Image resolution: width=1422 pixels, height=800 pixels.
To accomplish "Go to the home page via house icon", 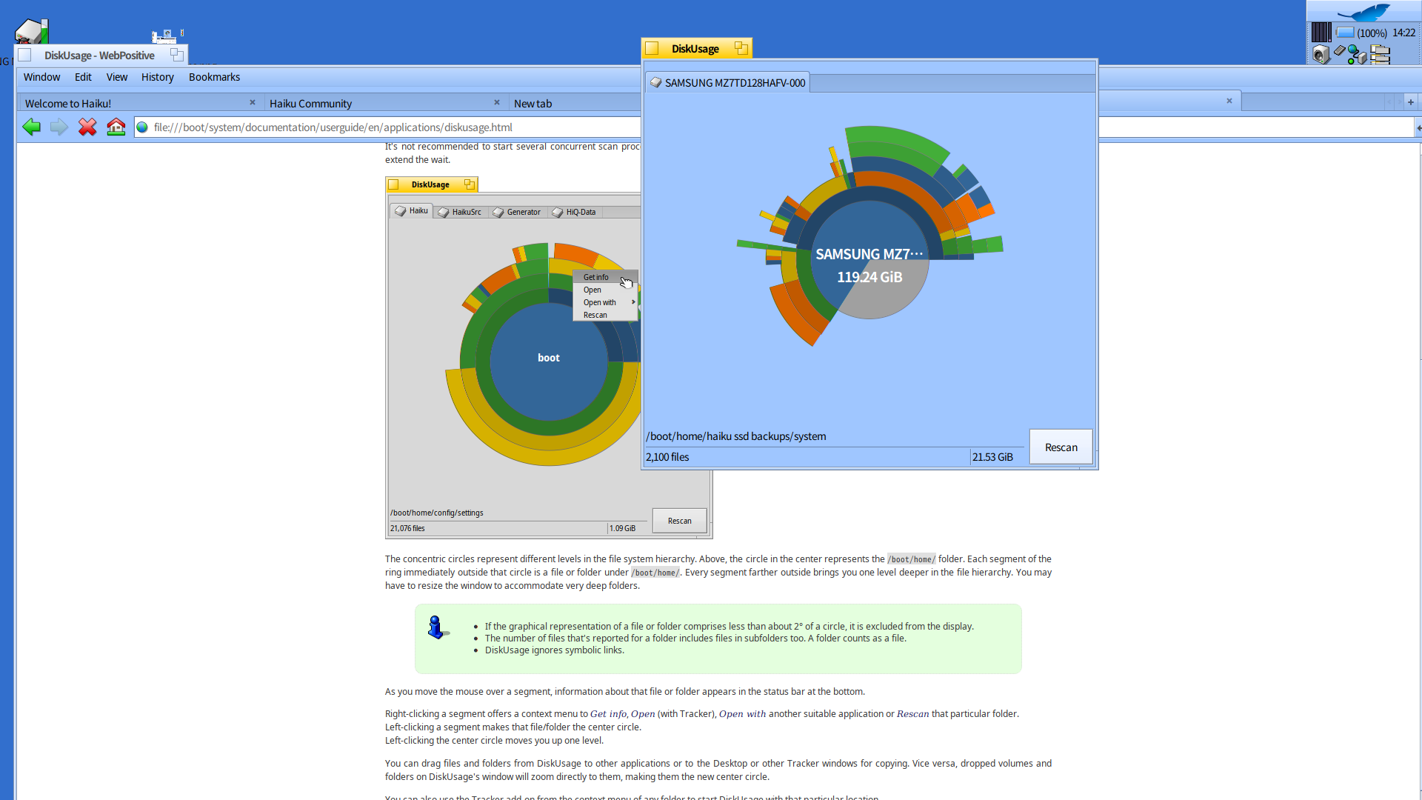I will [x=116, y=127].
